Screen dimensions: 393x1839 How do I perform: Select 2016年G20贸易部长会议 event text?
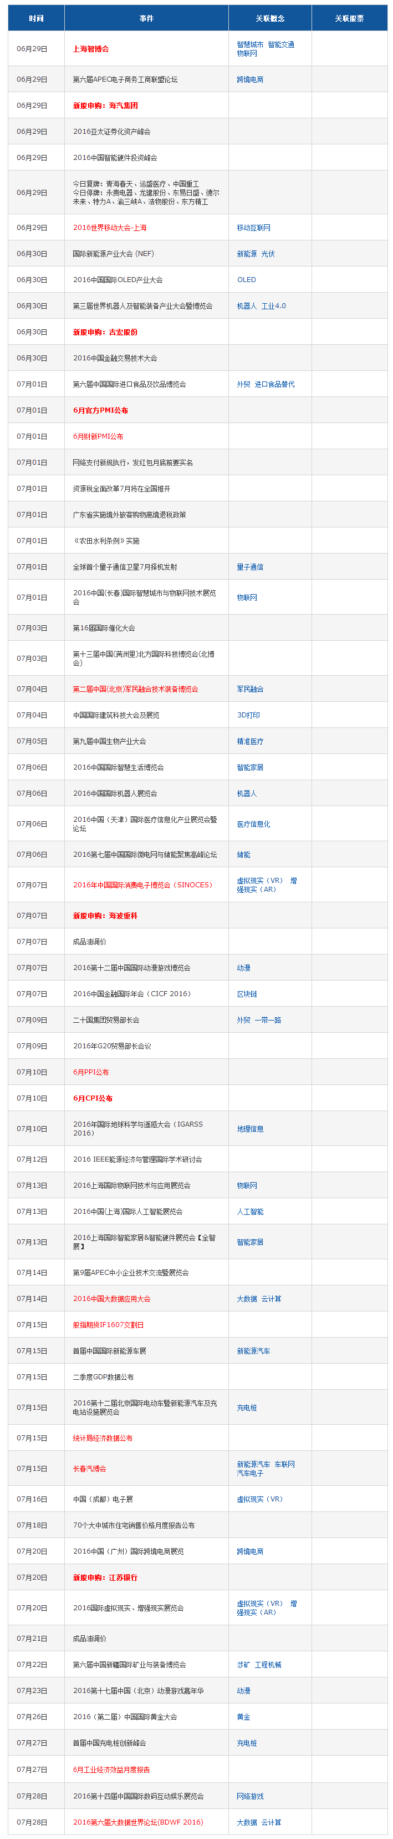point(112,1046)
